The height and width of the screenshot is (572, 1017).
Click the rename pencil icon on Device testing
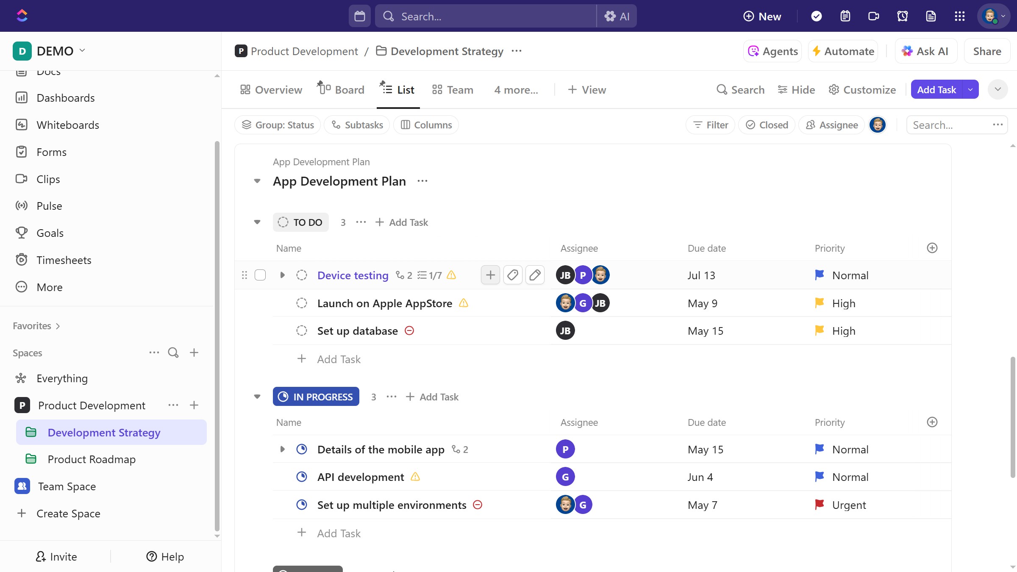coord(535,275)
